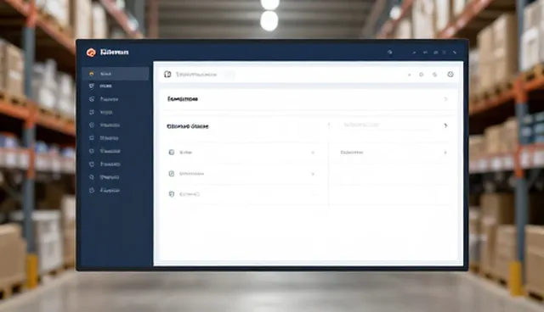Viewport: 544px width, 312px height.
Task: Expand the chevron on the first list row
Action: point(313,153)
